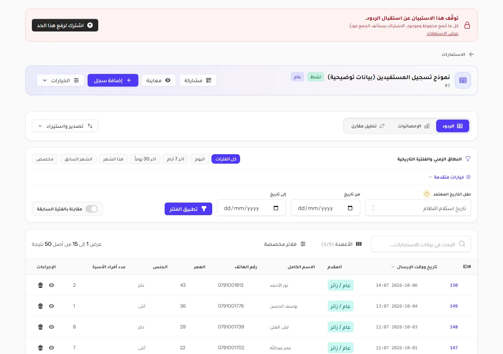Select the هذا الشهر period chip
The height and width of the screenshot is (354, 503).
pyautogui.click(x=113, y=159)
